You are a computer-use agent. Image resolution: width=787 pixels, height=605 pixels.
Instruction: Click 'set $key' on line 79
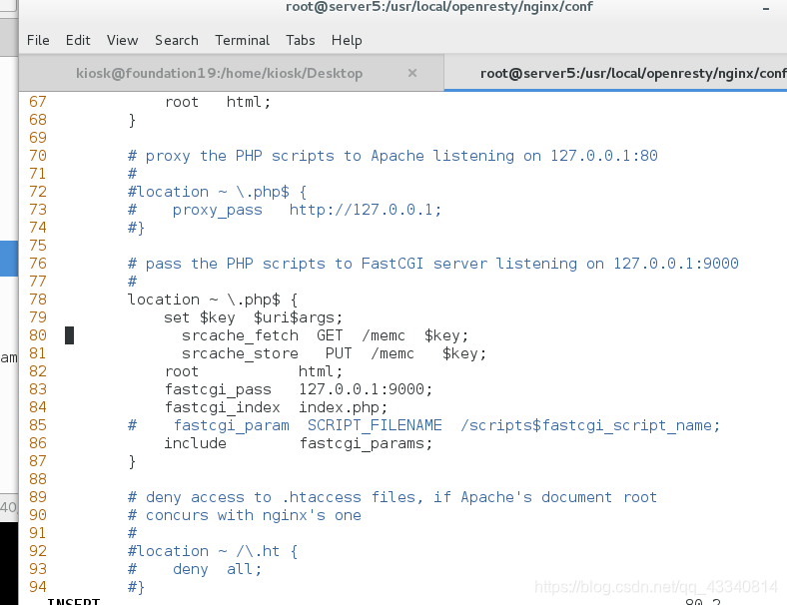tap(200, 317)
